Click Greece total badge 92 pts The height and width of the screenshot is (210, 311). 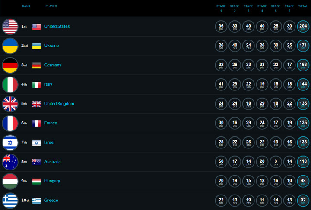303,201
